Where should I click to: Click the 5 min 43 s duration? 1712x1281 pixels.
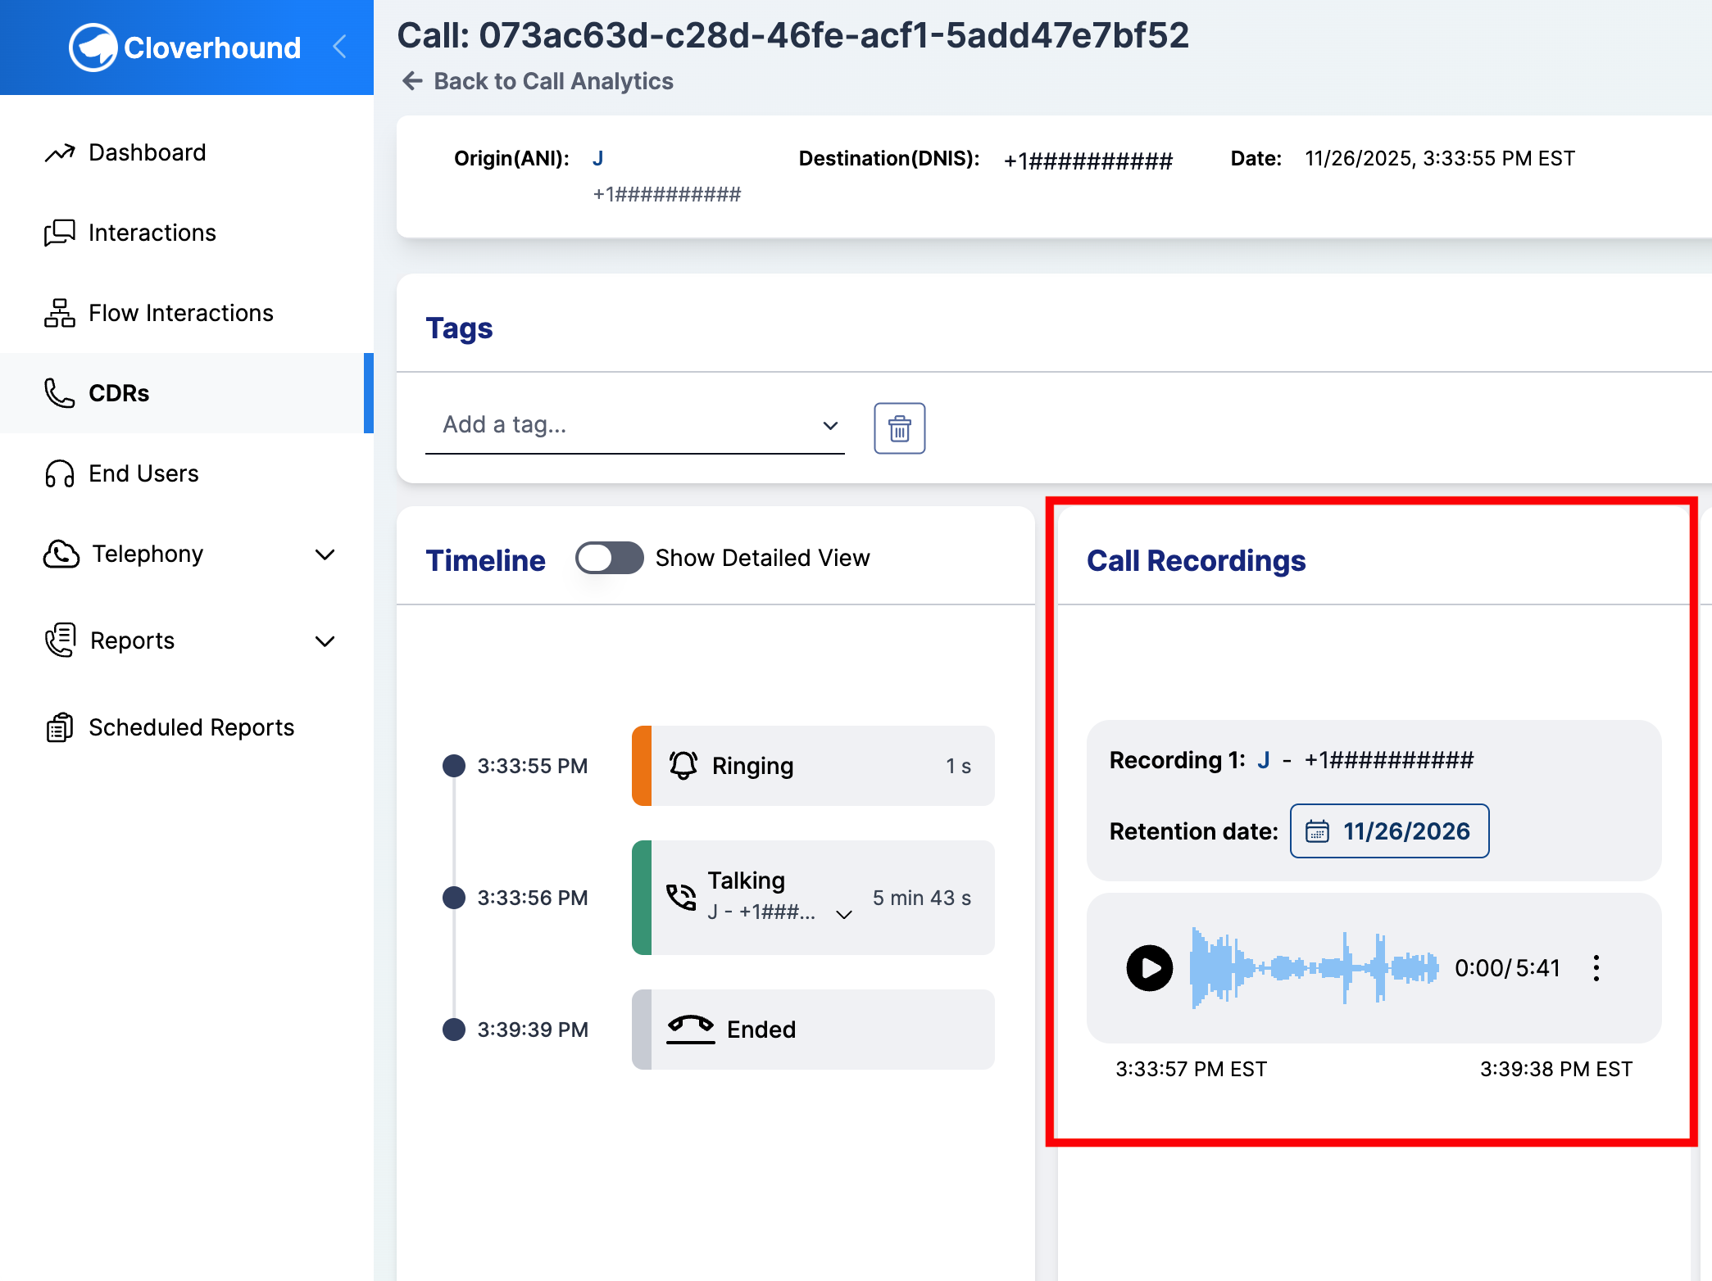coord(921,898)
